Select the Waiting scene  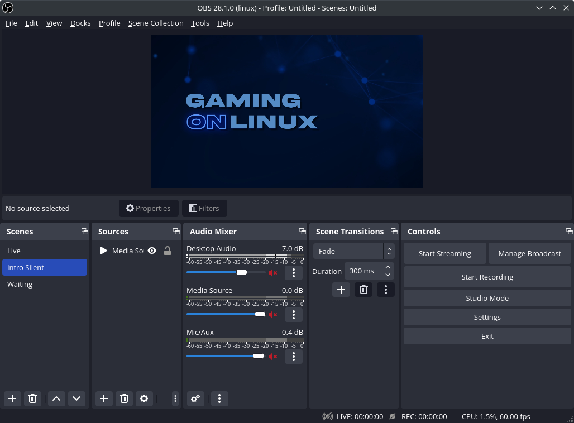45,284
